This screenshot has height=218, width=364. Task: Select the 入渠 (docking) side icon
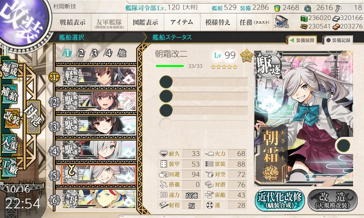(10, 144)
